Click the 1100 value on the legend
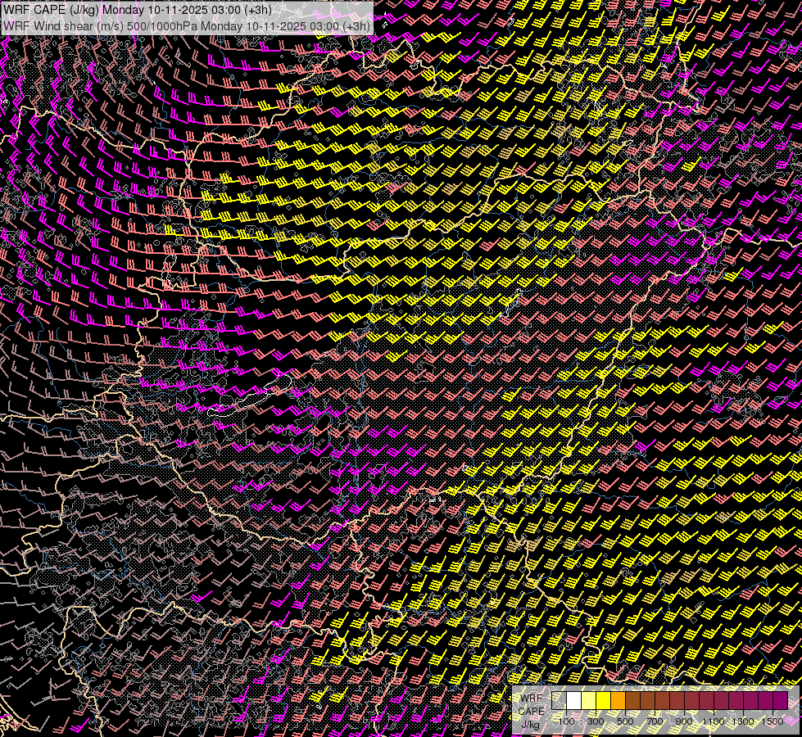802x737 pixels. click(714, 721)
